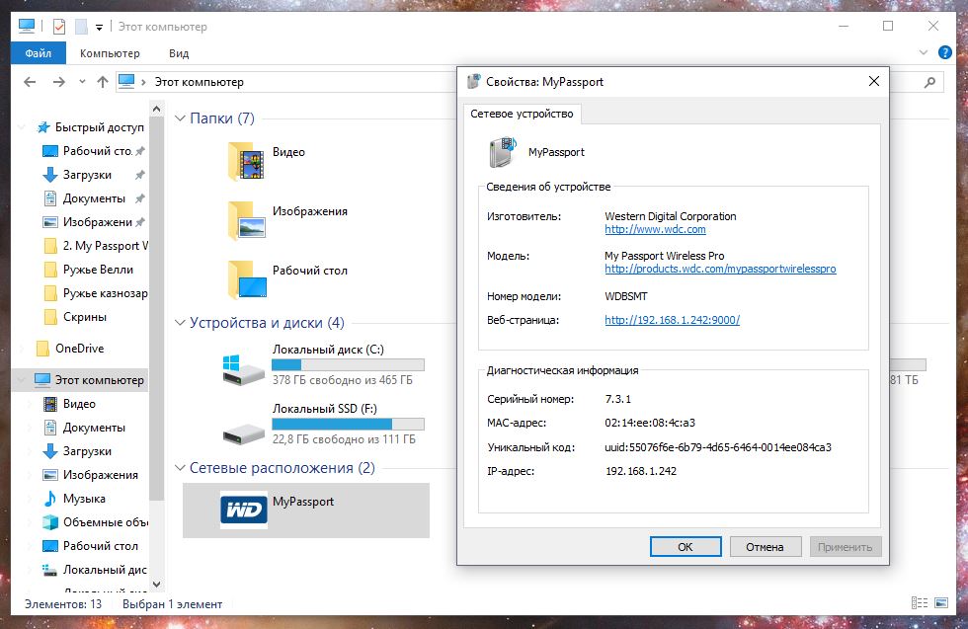
Task: Open the mypassportwirelesspro product link
Action: click(720, 269)
